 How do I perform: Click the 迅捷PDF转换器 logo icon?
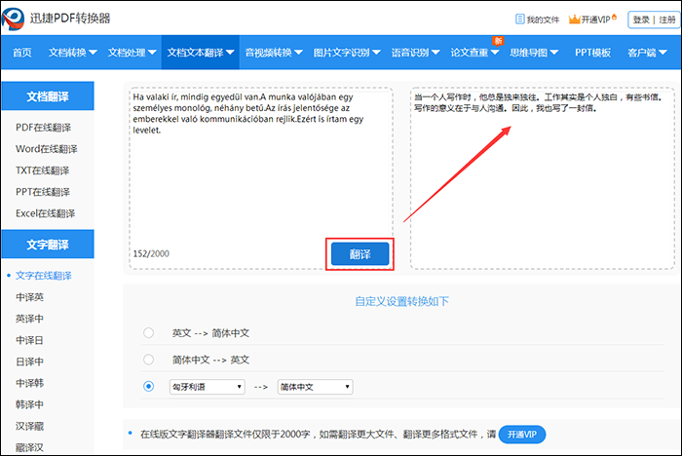pos(13,19)
